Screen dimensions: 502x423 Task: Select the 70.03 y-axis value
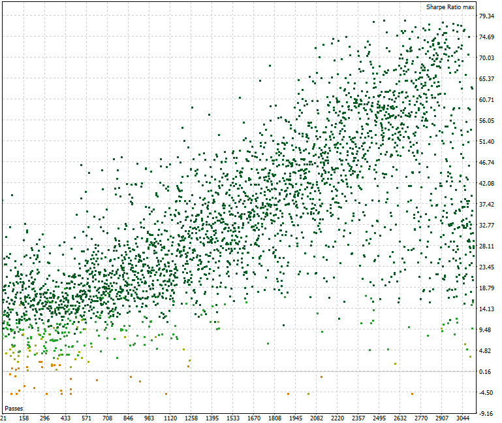(486, 58)
